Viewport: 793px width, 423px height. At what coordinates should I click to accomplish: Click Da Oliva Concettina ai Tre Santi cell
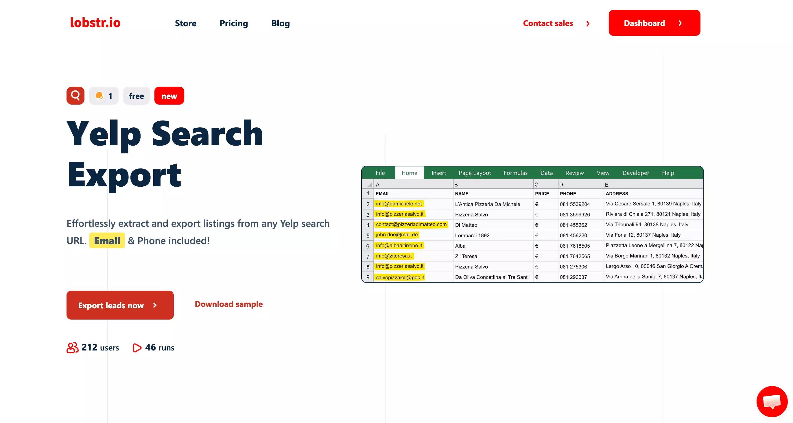coord(493,277)
